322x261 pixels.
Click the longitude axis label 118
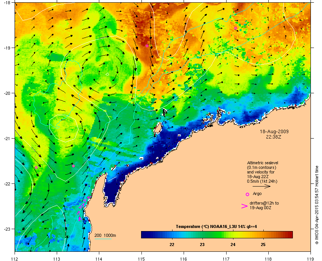268,259
